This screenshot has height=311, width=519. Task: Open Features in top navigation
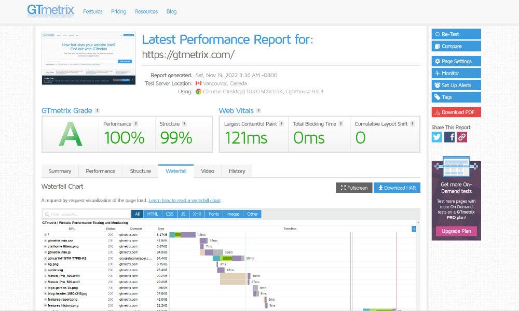click(93, 11)
